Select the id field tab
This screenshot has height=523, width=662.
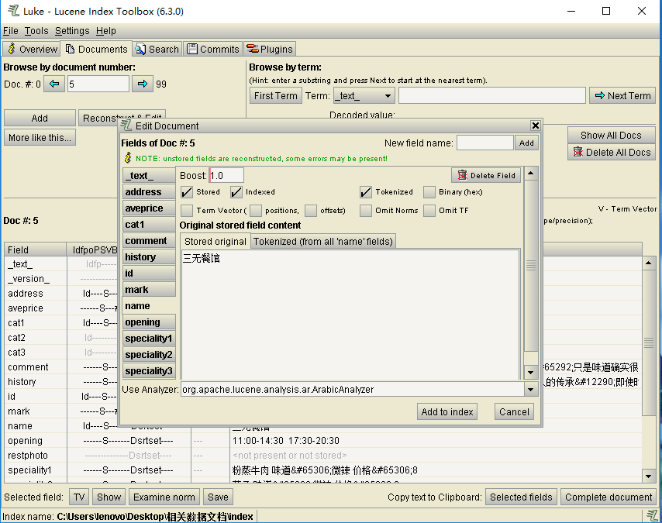point(149,273)
